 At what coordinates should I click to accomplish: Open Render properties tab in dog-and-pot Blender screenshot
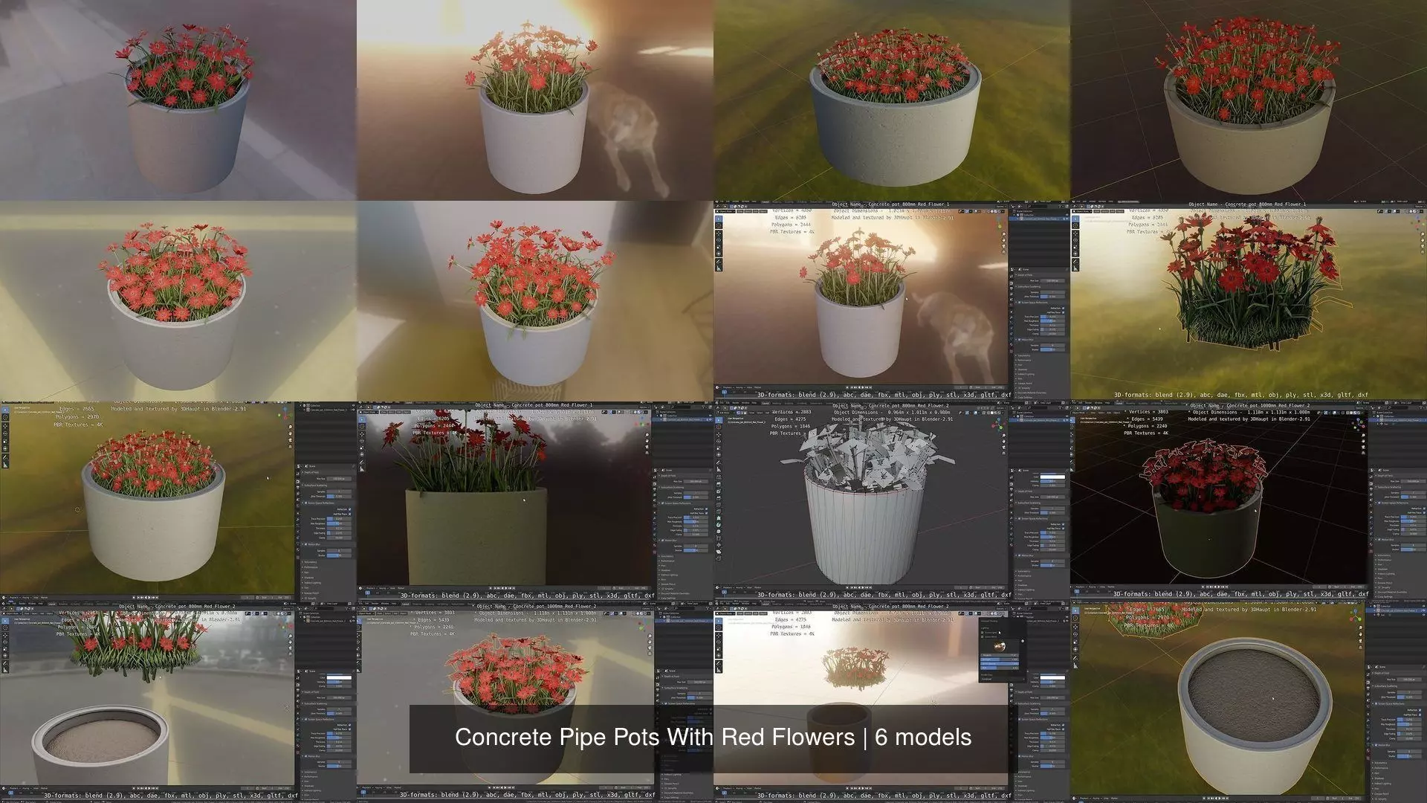click(x=1012, y=283)
